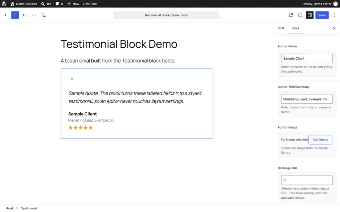This screenshot has height=212, width=340.
Task: Select the Sample Client name in testimonial
Action: point(82,114)
